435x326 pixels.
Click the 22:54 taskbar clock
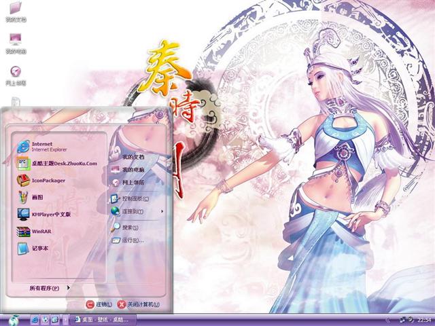pos(424,320)
